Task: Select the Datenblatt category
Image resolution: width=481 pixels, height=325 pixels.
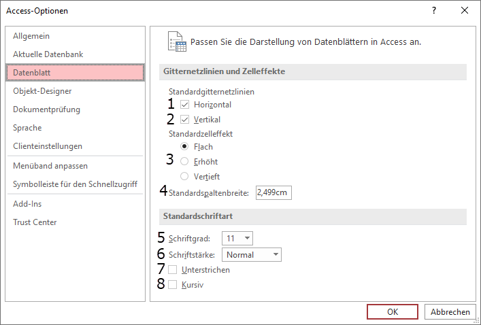Action: (75, 73)
